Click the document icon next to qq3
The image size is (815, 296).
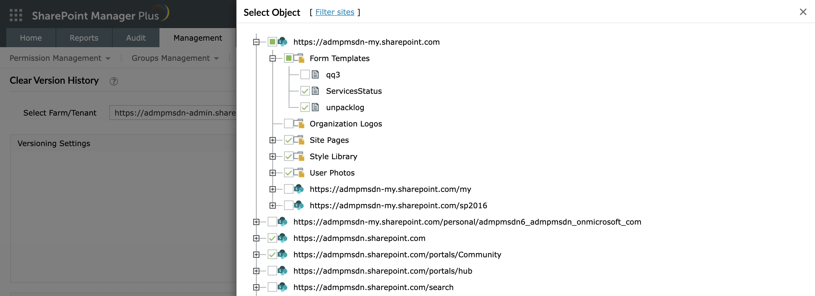coord(315,75)
